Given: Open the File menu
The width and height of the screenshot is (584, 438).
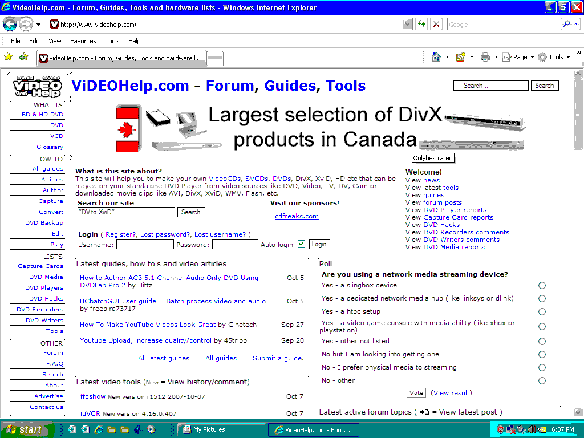Looking at the screenshot, I should (x=15, y=41).
